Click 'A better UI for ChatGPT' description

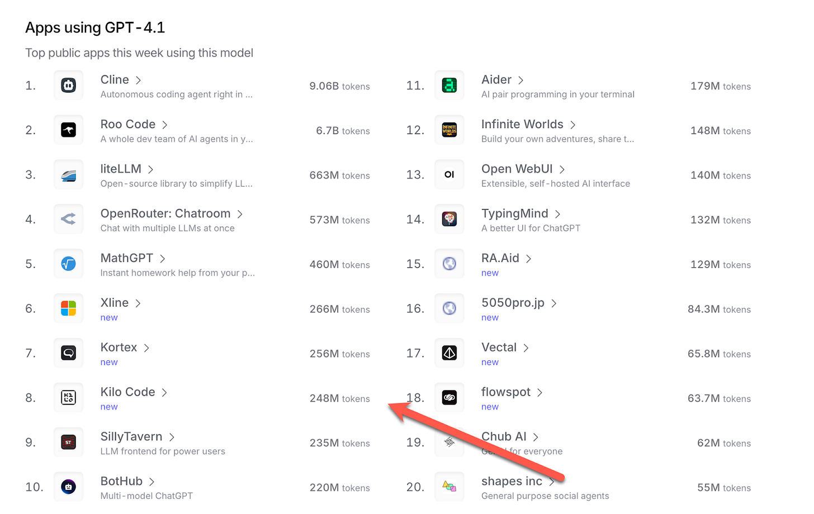coord(531,229)
